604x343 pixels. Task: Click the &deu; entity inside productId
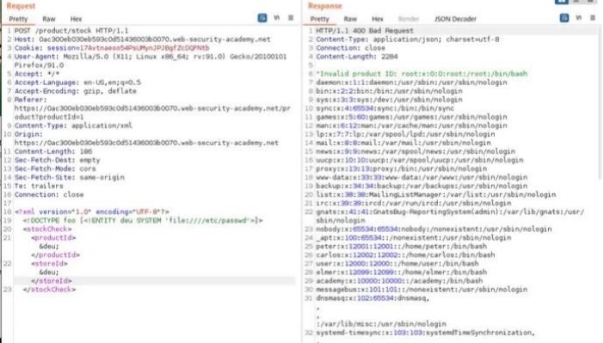(49, 247)
